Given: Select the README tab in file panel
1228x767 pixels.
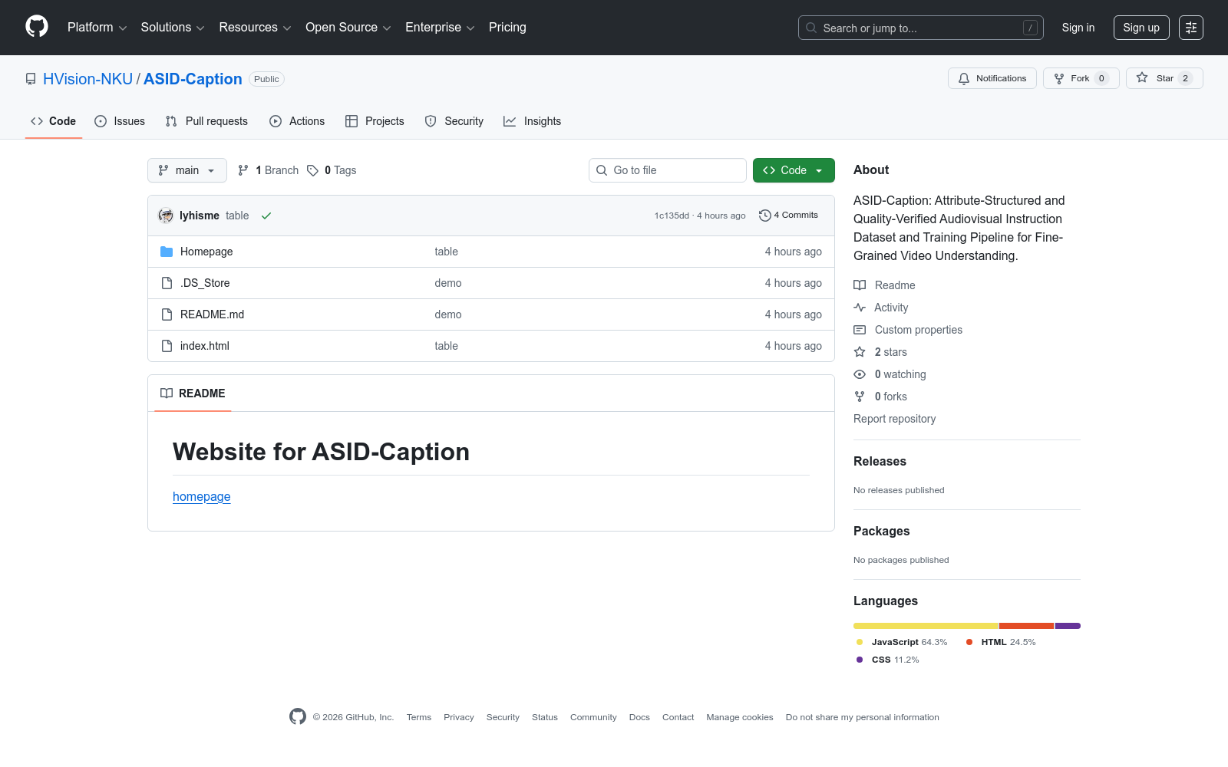Looking at the screenshot, I should tap(193, 393).
